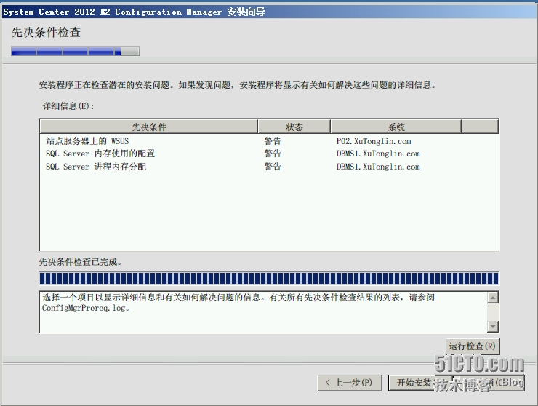This screenshot has width=538, height=406.
Task: Select SQL Server 进程内存分配 row
Action: pos(269,167)
